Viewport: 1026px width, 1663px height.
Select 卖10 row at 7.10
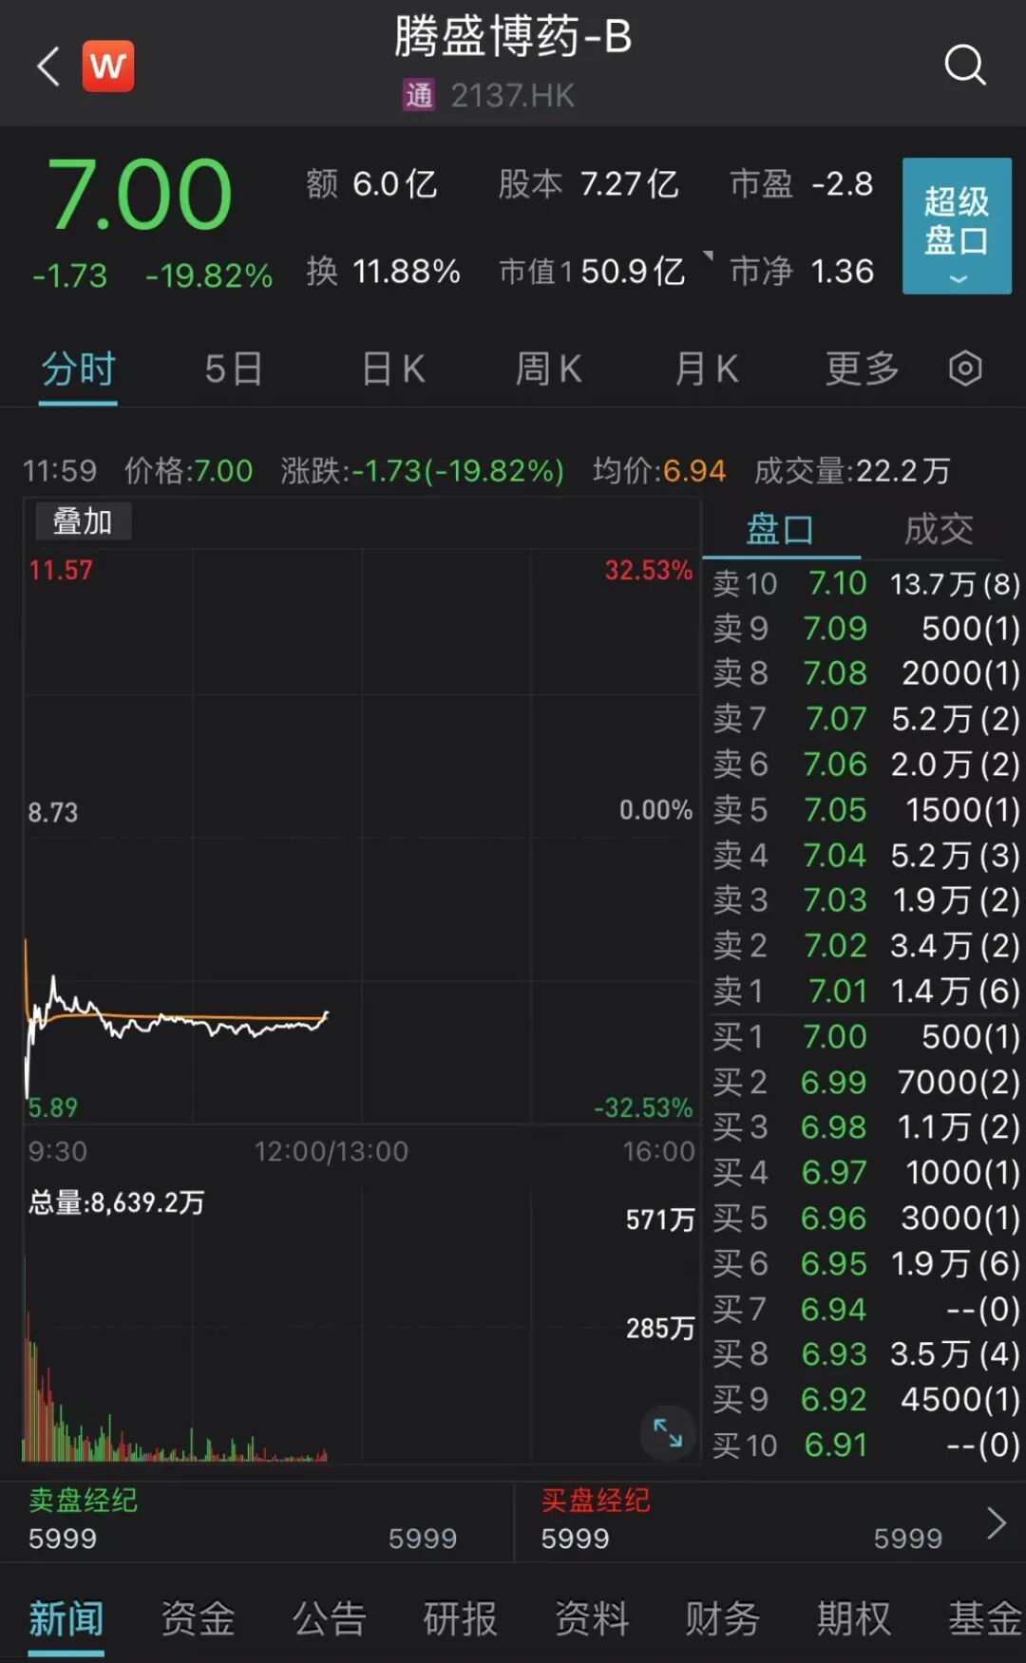point(865,583)
